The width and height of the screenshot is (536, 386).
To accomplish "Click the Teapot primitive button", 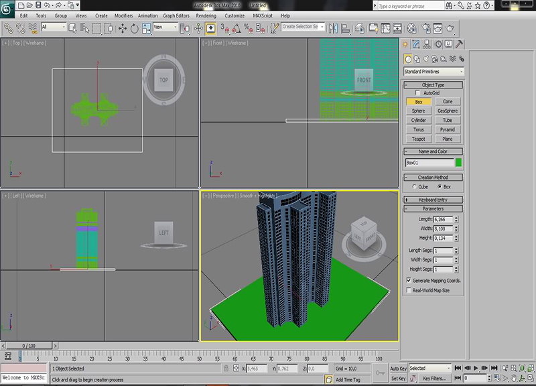I will [419, 139].
